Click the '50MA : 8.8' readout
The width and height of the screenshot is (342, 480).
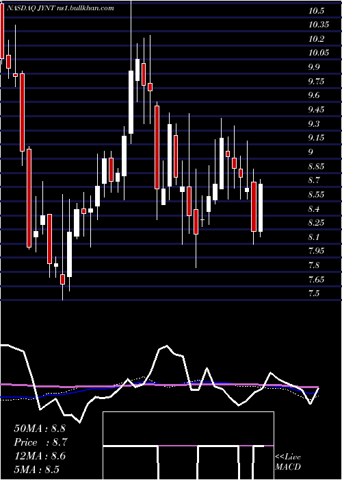click(40, 429)
